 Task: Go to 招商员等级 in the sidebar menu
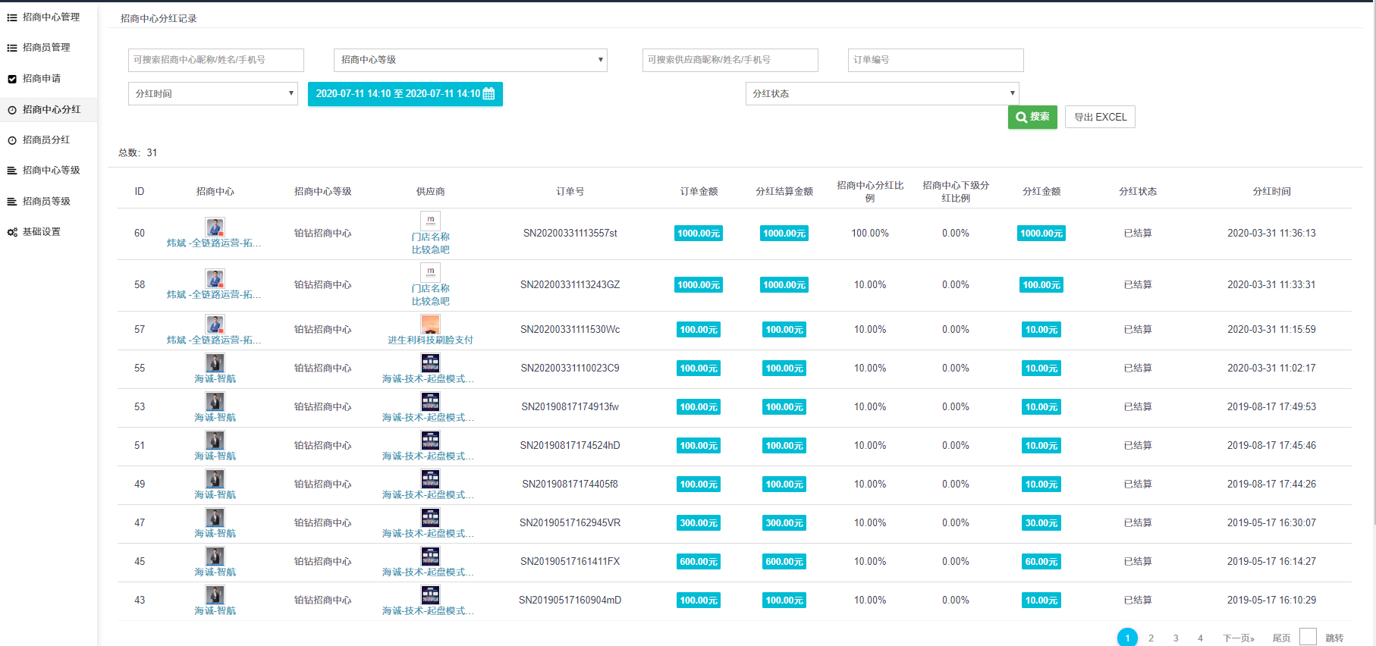tap(46, 202)
